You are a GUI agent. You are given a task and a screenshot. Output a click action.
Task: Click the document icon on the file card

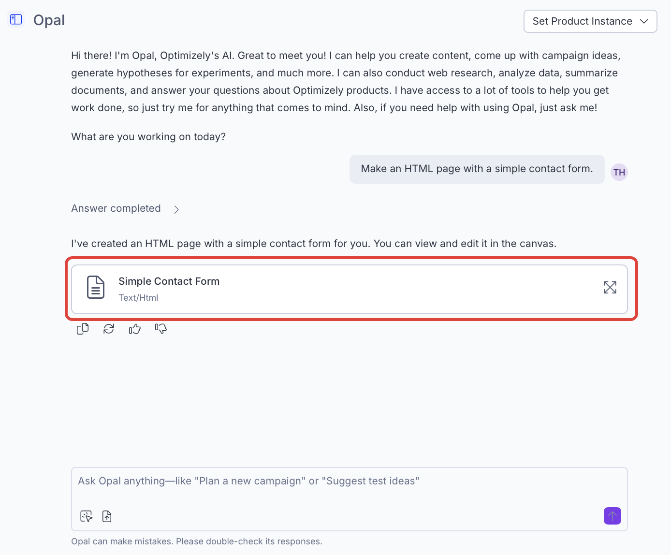coord(96,287)
